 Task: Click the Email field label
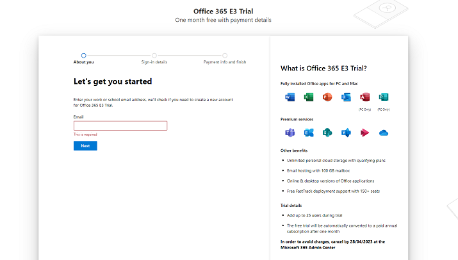point(78,117)
